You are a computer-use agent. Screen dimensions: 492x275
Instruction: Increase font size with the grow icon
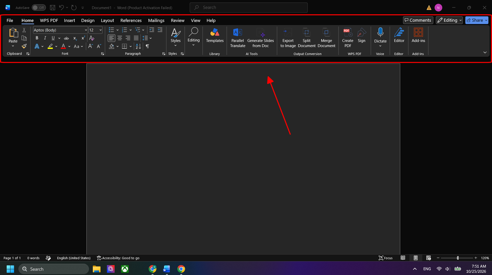coord(91,46)
